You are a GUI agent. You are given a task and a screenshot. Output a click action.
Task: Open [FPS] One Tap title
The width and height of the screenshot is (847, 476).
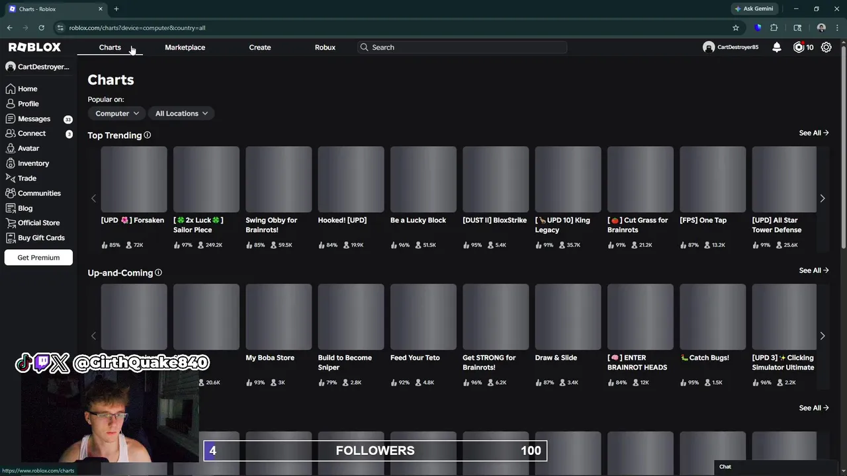click(x=703, y=220)
